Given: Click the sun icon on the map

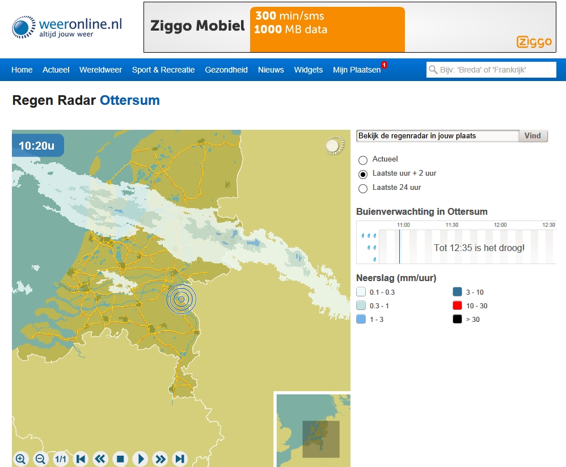Looking at the screenshot, I should pos(335,146).
